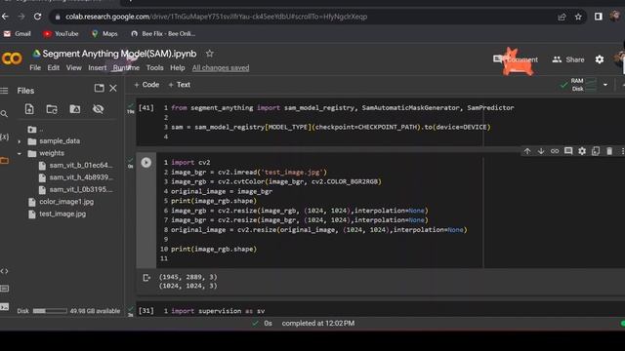This screenshot has height=351, width=625.
Task: Star the Segment Anything Model notebook
Action: pyautogui.click(x=210, y=54)
